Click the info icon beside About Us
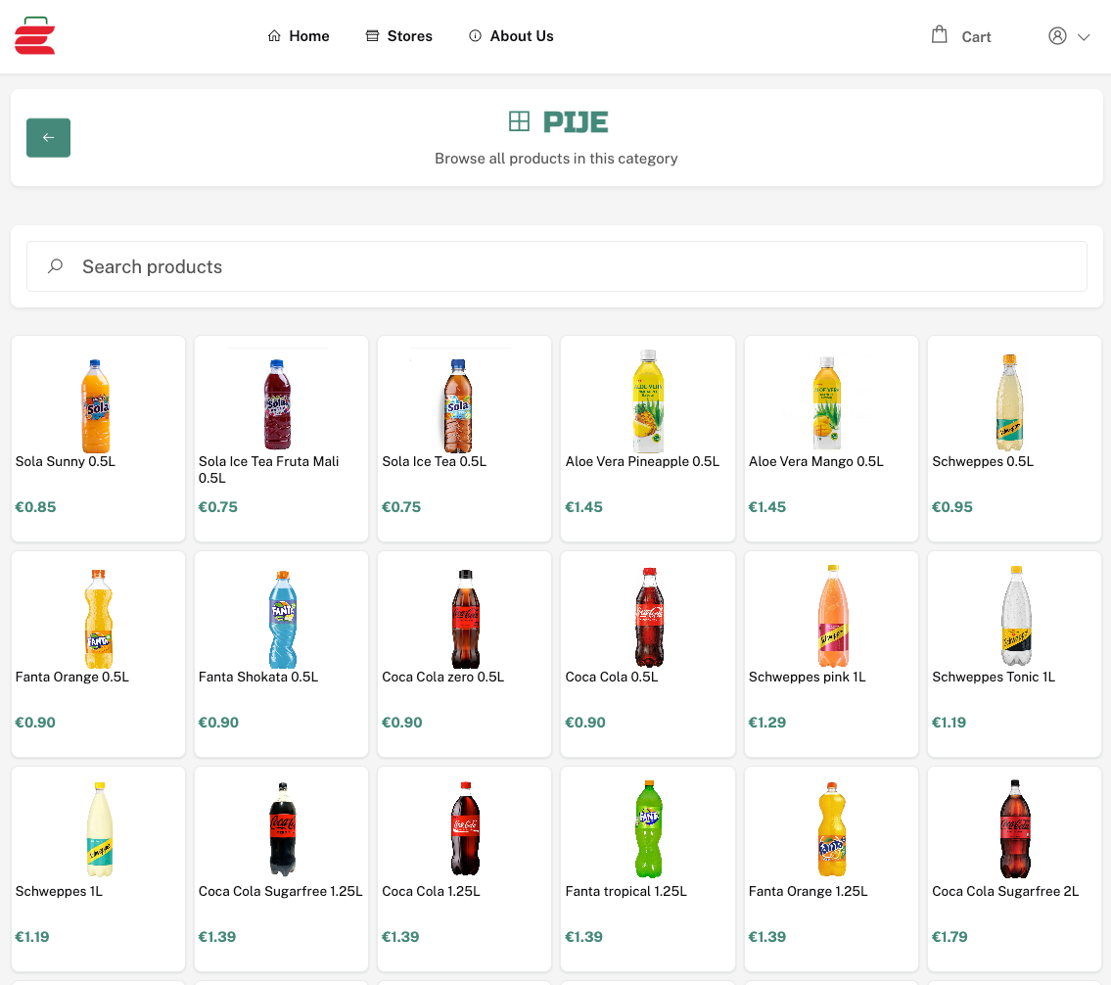 pyautogui.click(x=476, y=36)
